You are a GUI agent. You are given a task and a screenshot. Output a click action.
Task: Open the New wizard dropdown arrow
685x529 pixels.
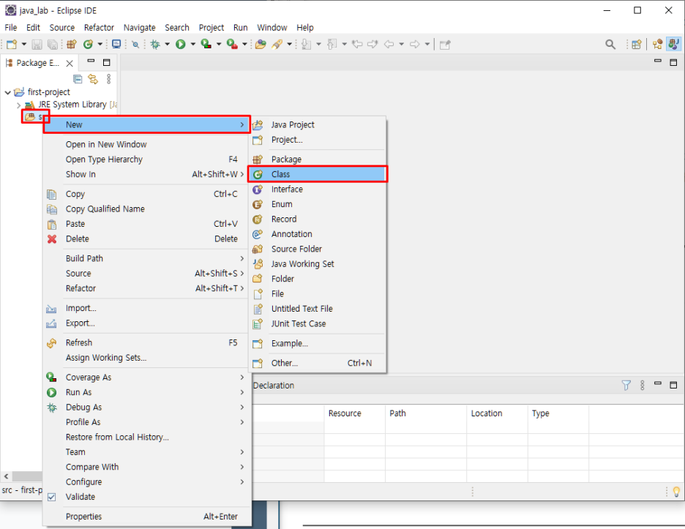(x=23, y=44)
